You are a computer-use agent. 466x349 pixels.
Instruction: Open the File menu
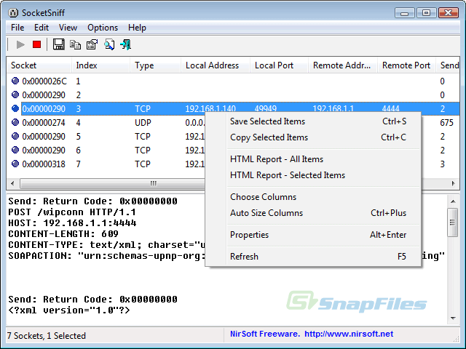(x=17, y=28)
